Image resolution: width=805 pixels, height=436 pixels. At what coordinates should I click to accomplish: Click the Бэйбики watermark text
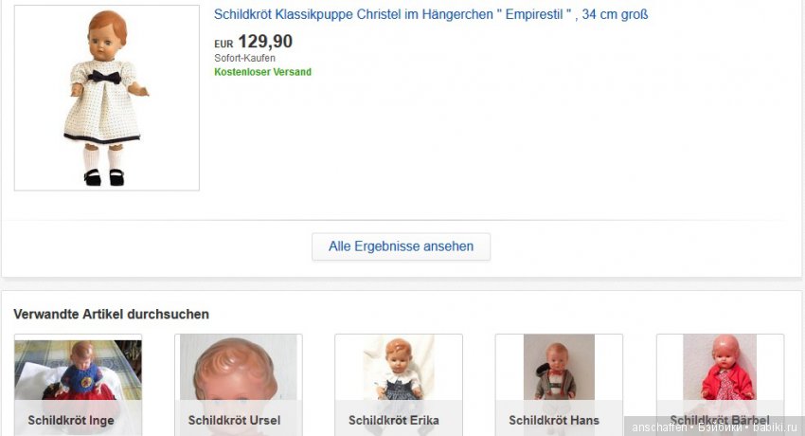tap(721, 427)
